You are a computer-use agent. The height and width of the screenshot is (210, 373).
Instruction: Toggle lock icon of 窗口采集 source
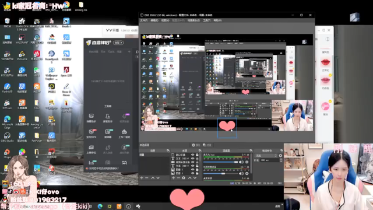click(x=197, y=155)
